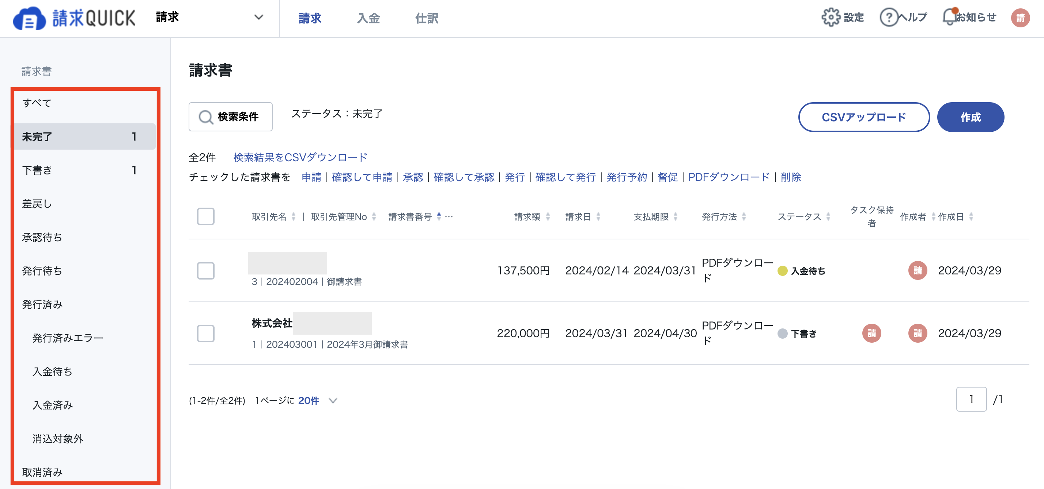The height and width of the screenshot is (489, 1044).
Task: Sort by 請求日 column arrows
Action: click(598, 217)
